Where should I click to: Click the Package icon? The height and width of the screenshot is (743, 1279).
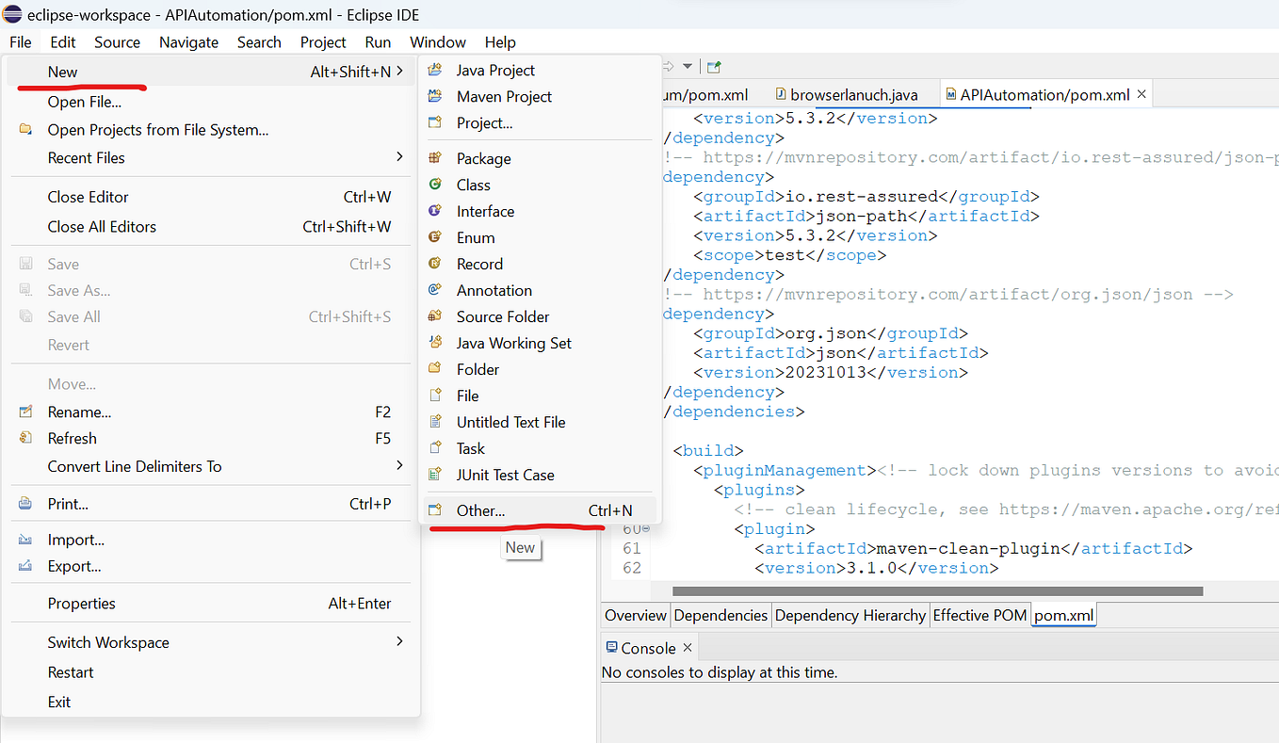coord(435,158)
